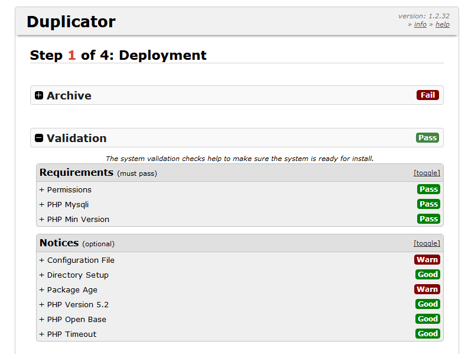Click the Step 1 of 4: Deployment heading
Viewport: 468px width, 354px height.
[x=118, y=55]
